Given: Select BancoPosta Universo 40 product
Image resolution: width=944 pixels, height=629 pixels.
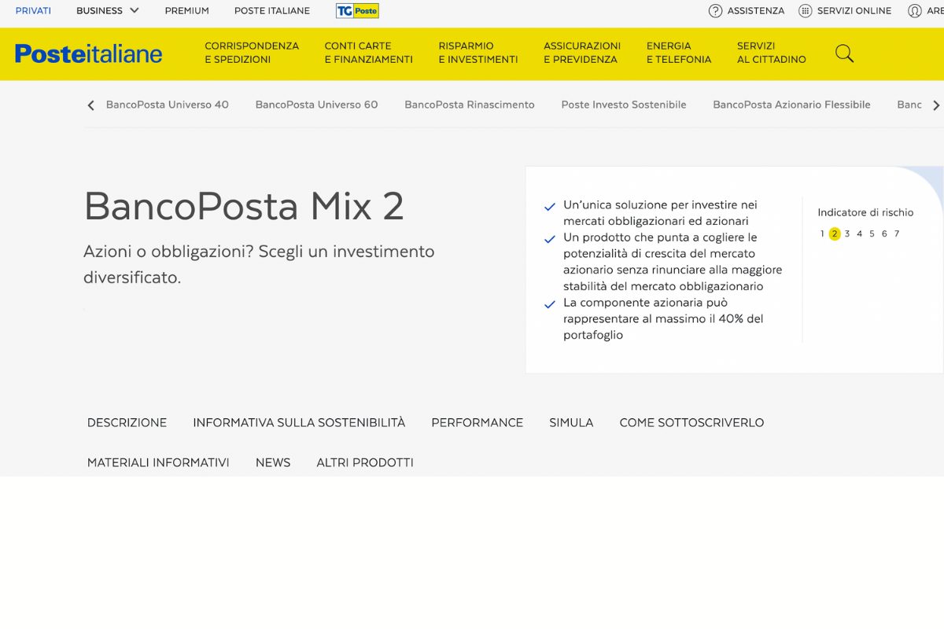Looking at the screenshot, I should click(168, 105).
